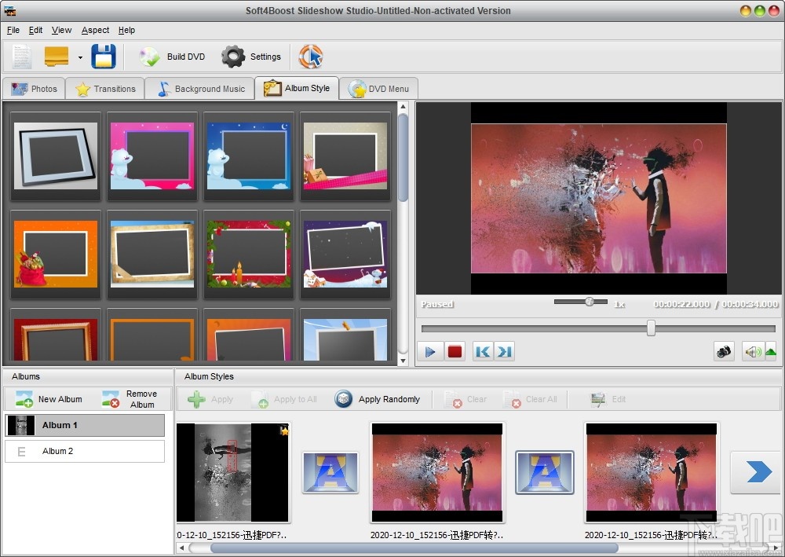Viewport: 785px width, 557px height.
Task: Open the dropdown arrow beside the Open folder
Action: [80, 57]
